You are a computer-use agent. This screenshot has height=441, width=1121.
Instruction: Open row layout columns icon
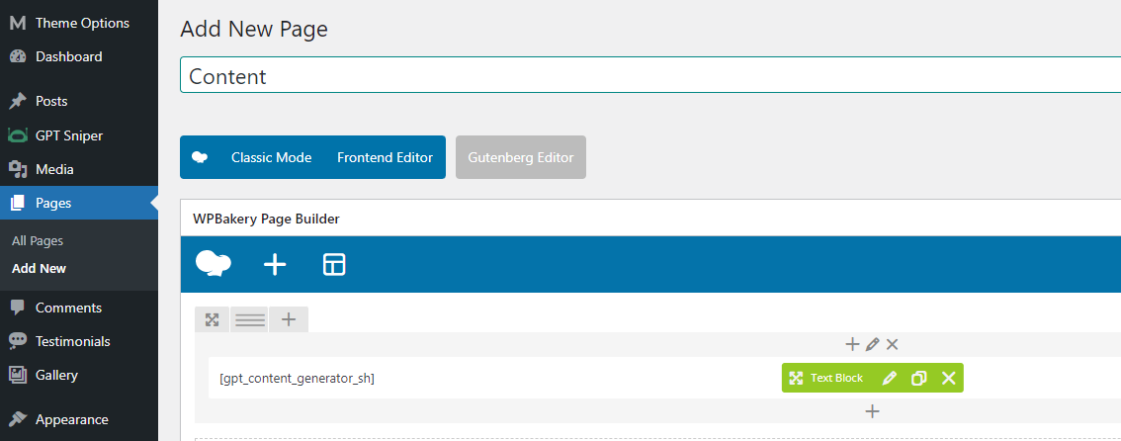pos(249,319)
